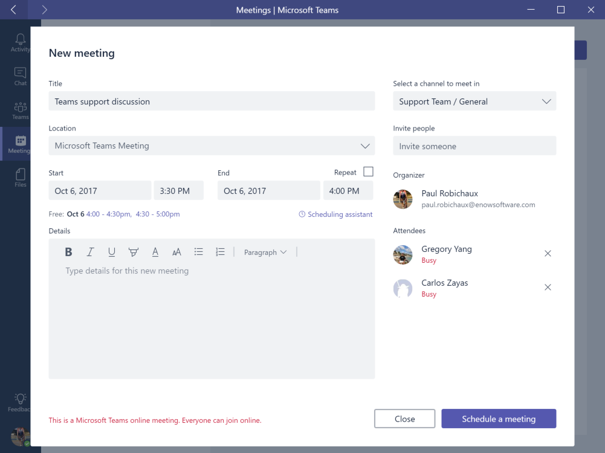Change the 4:00 PM end time
Screen dimensions: 605x453
tap(348, 190)
